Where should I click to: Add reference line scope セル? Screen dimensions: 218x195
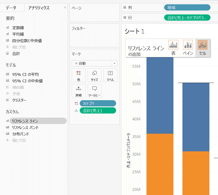click(x=203, y=48)
